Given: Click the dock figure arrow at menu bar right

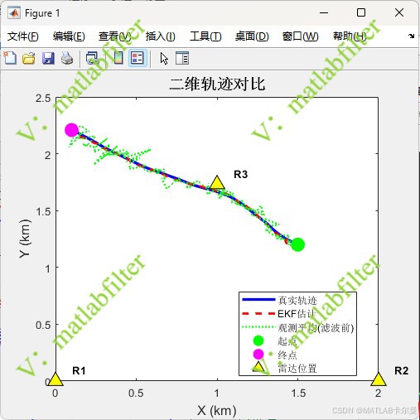Looking at the screenshot, I should tap(411, 36).
